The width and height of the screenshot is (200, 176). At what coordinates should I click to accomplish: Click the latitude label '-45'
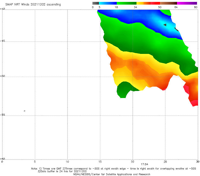[x=2, y=41]
